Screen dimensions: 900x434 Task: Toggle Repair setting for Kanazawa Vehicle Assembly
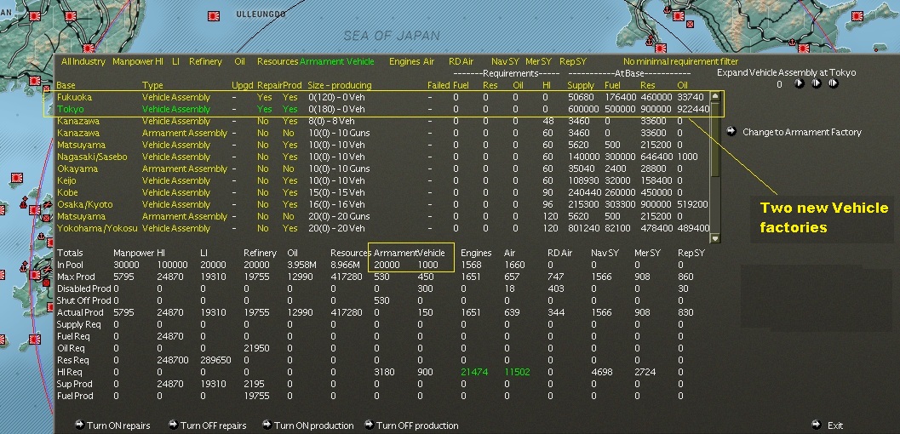click(263, 121)
